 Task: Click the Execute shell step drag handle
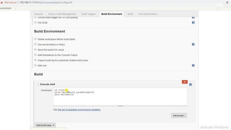38,84
